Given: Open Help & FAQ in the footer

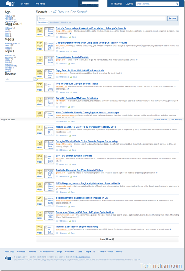Looking at the screenshot, I should (x=90, y=252).
